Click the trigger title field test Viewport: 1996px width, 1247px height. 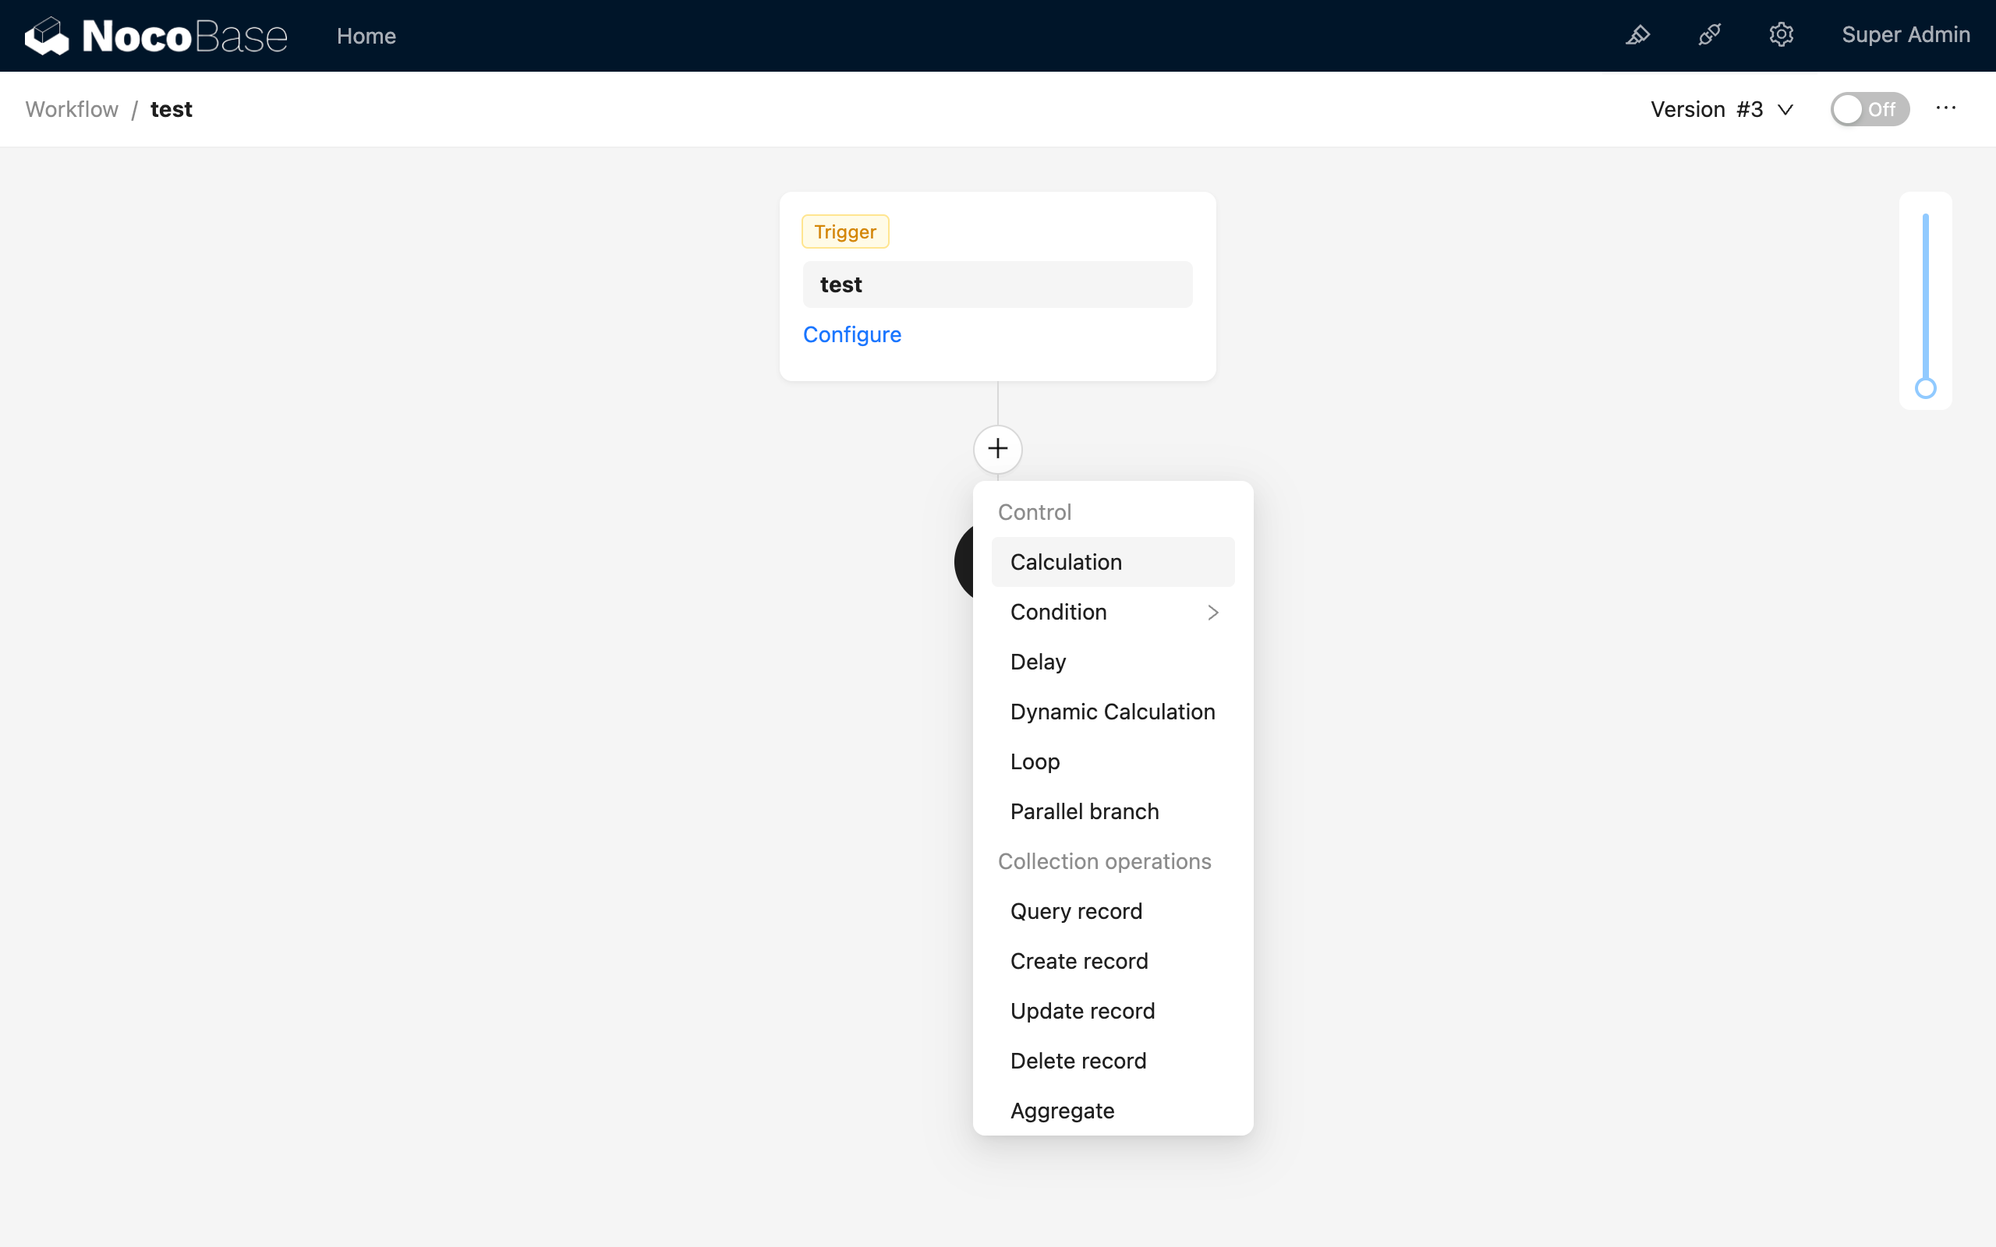[997, 284]
